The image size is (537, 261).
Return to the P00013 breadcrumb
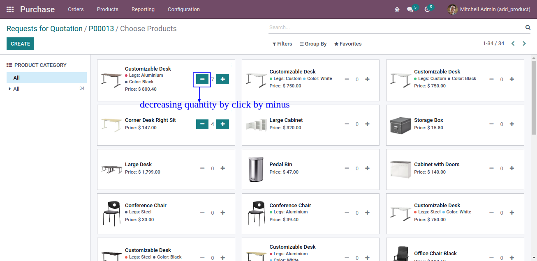coord(101,29)
